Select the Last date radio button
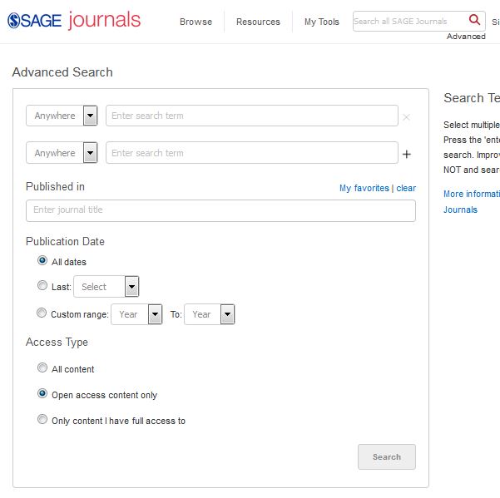Screen dimensions: 500x498 click(42, 286)
